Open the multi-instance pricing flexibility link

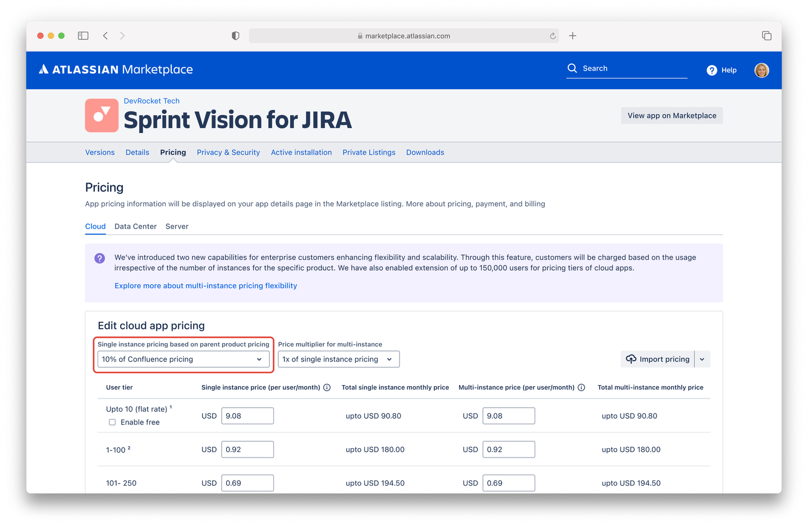(205, 285)
